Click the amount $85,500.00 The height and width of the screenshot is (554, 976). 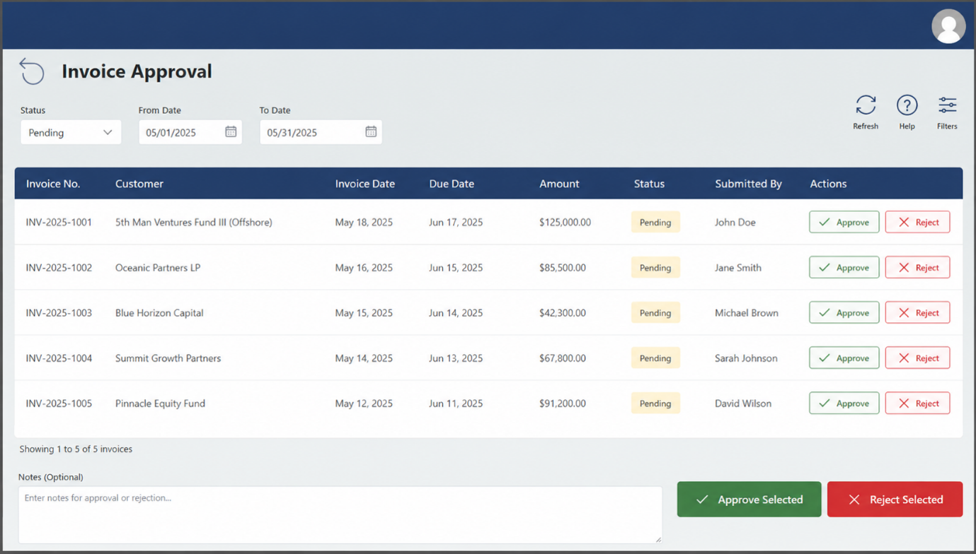coord(563,268)
